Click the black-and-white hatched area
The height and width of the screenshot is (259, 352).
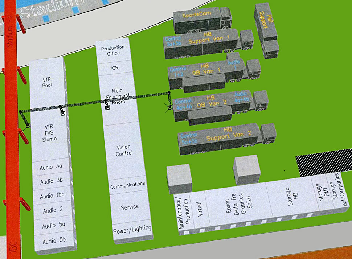pos(324,165)
